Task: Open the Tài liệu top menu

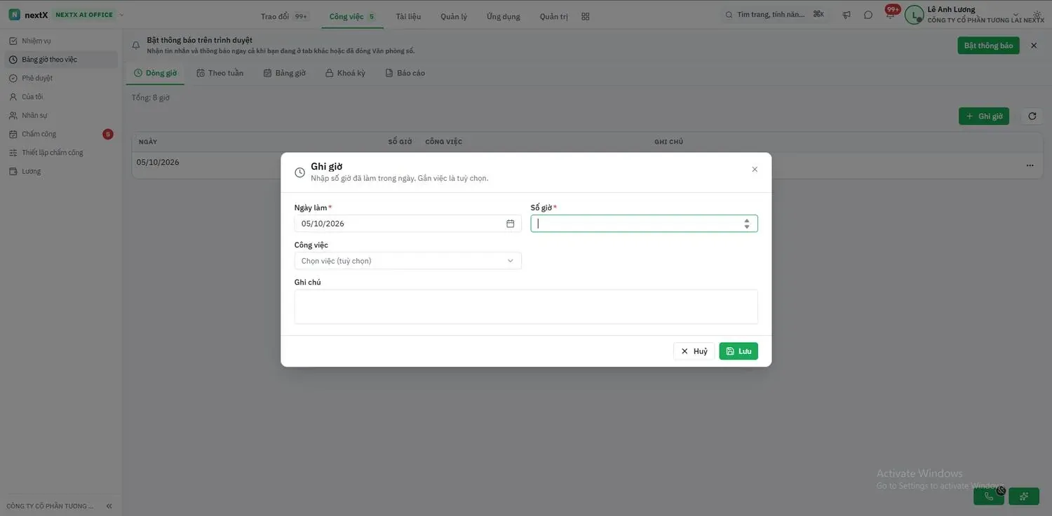Action: [x=408, y=16]
